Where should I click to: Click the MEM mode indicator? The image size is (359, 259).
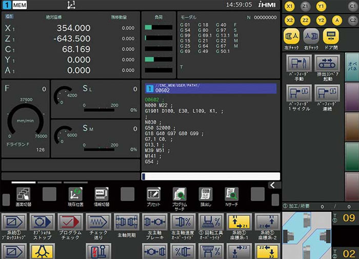[19, 5]
